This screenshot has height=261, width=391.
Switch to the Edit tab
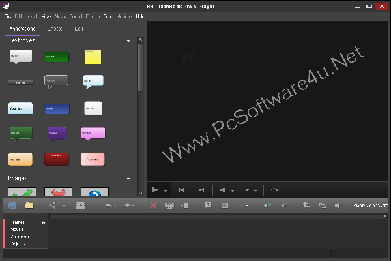pyautogui.click(x=79, y=29)
